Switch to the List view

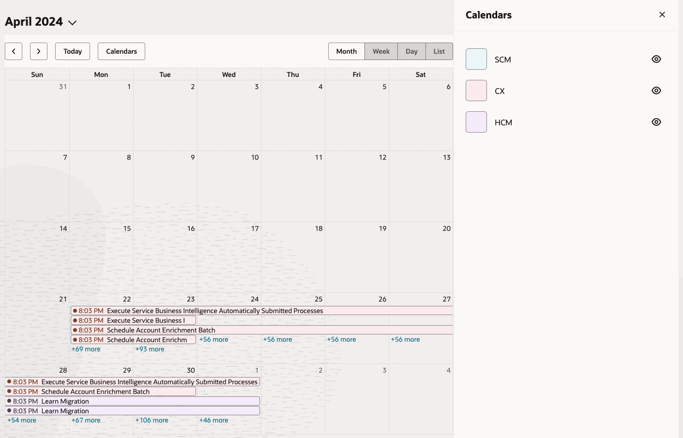[439, 51]
